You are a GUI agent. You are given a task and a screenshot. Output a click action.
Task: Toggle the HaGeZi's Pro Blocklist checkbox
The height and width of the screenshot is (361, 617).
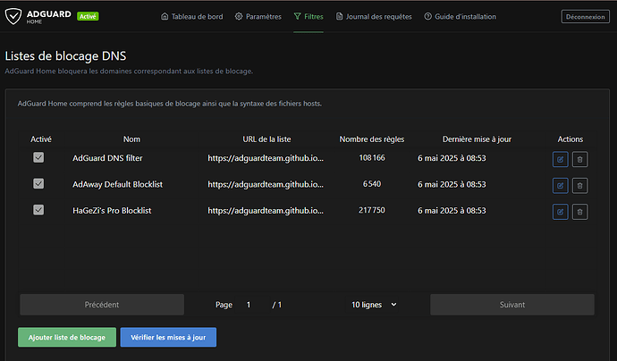pyautogui.click(x=38, y=210)
